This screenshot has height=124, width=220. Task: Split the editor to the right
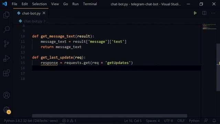pyautogui.click(x=204, y=13)
